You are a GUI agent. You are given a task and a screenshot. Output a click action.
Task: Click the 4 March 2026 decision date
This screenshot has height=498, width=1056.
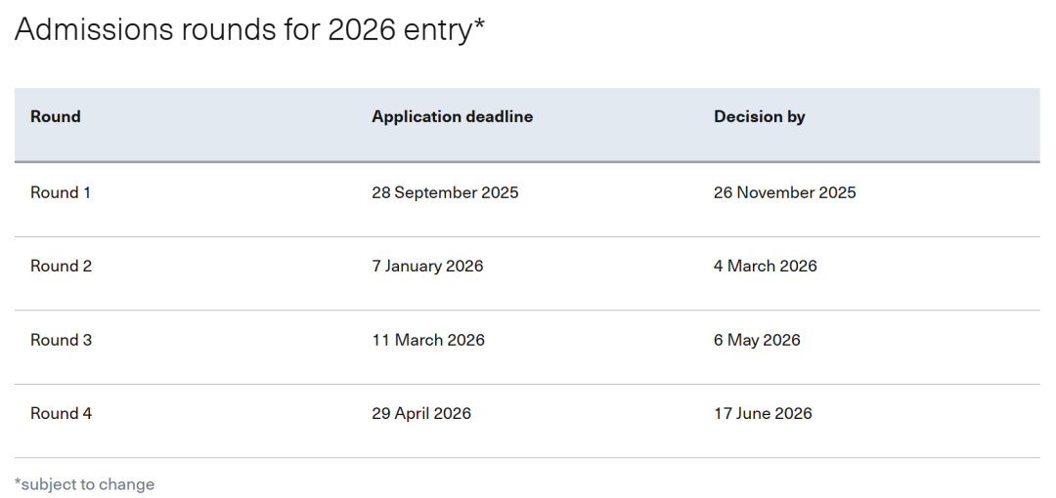pyautogui.click(x=765, y=267)
